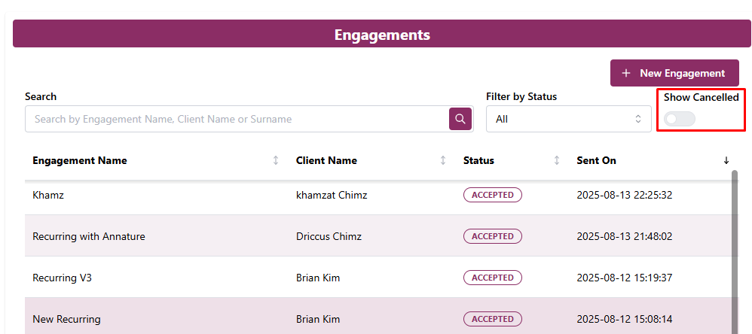Click the Sent On descending arrow
The image size is (752, 334).
[726, 160]
